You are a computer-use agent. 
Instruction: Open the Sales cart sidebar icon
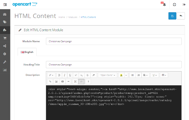pyautogui.click(x=5, y=38)
